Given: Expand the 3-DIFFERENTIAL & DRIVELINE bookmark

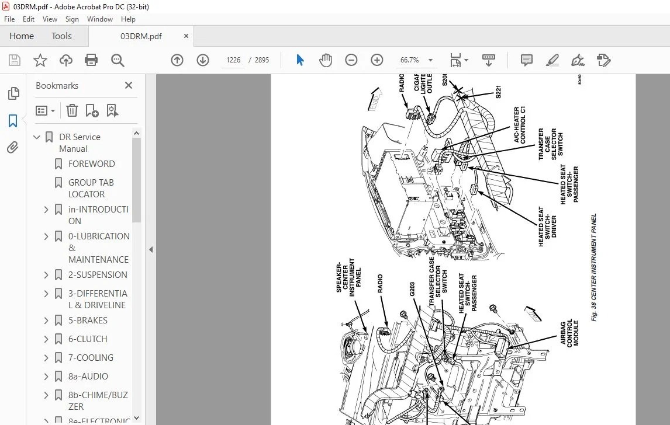Looking at the screenshot, I should pyautogui.click(x=46, y=294).
